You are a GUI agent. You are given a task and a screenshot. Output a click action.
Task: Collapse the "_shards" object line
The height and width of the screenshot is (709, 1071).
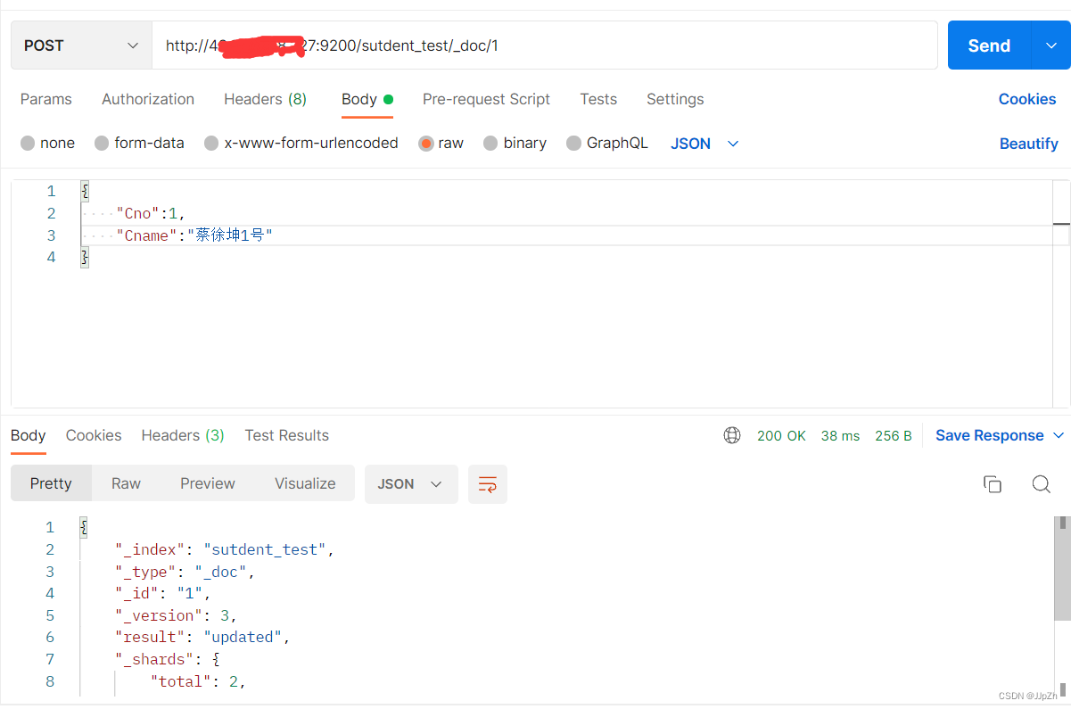point(167,659)
